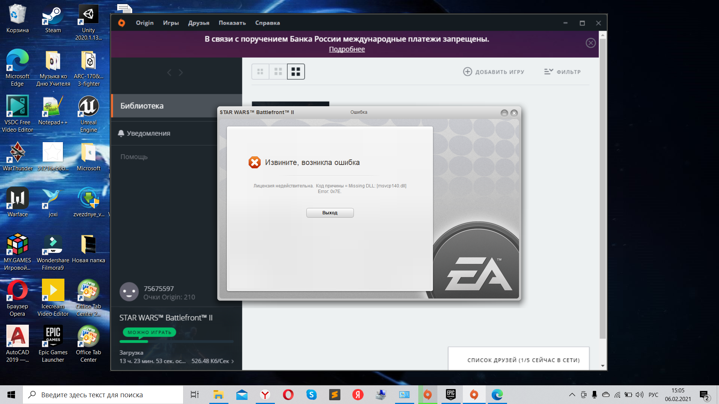Open Warface desktop shortcut

click(17, 203)
